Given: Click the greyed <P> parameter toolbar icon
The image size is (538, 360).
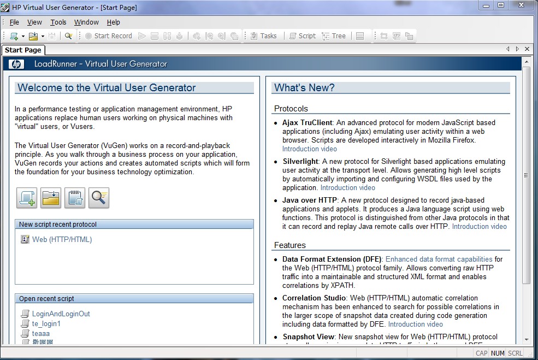Looking at the screenshot, I should pyautogui.click(x=397, y=36).
